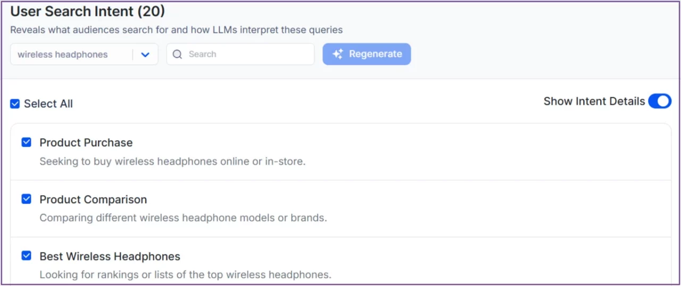The height and width of the screenshot is (286, 681).
Task: Turn off the Show Intent Details toggle
Action: point(659,101)
